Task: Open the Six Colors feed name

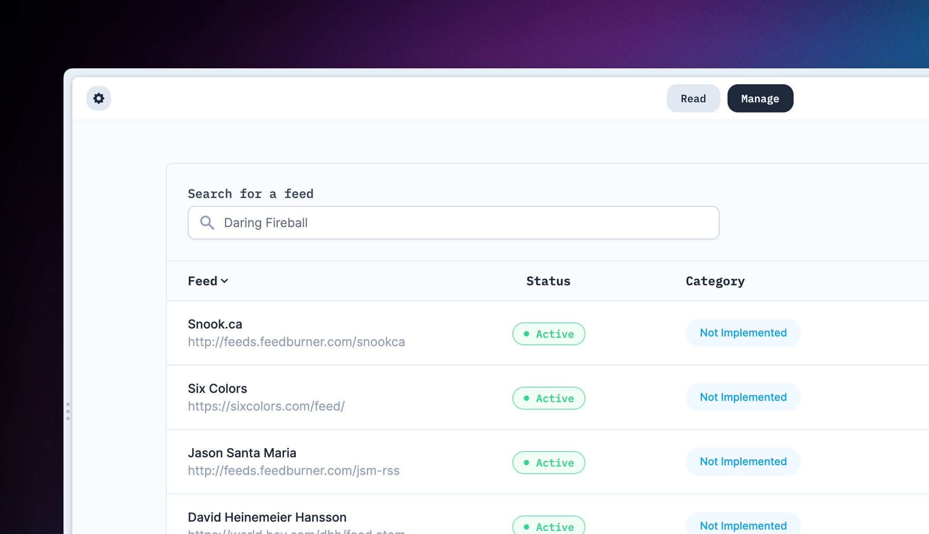Action: pos(217,388)
